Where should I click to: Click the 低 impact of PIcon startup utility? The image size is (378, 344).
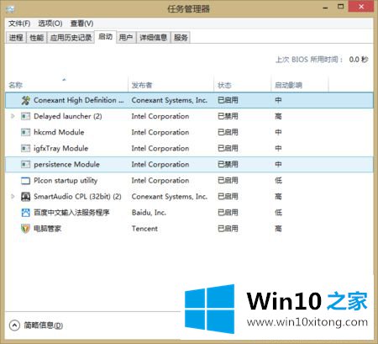(x=278, y=181)
